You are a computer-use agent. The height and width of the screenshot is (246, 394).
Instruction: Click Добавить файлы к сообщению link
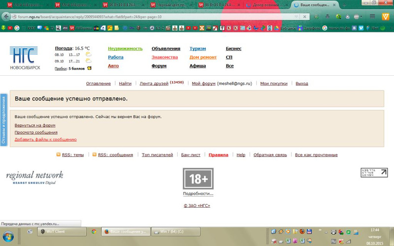point(45,139)
